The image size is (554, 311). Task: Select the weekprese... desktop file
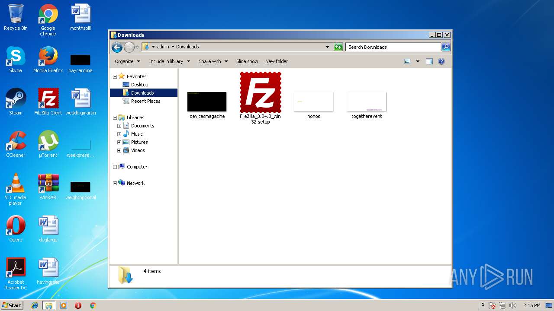(x=81, y=148)
